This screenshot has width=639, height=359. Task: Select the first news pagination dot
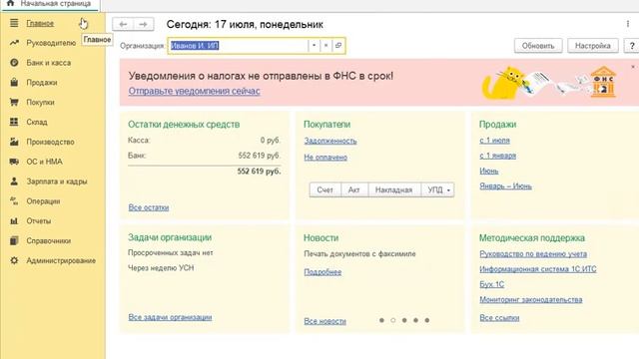(381, 320)
